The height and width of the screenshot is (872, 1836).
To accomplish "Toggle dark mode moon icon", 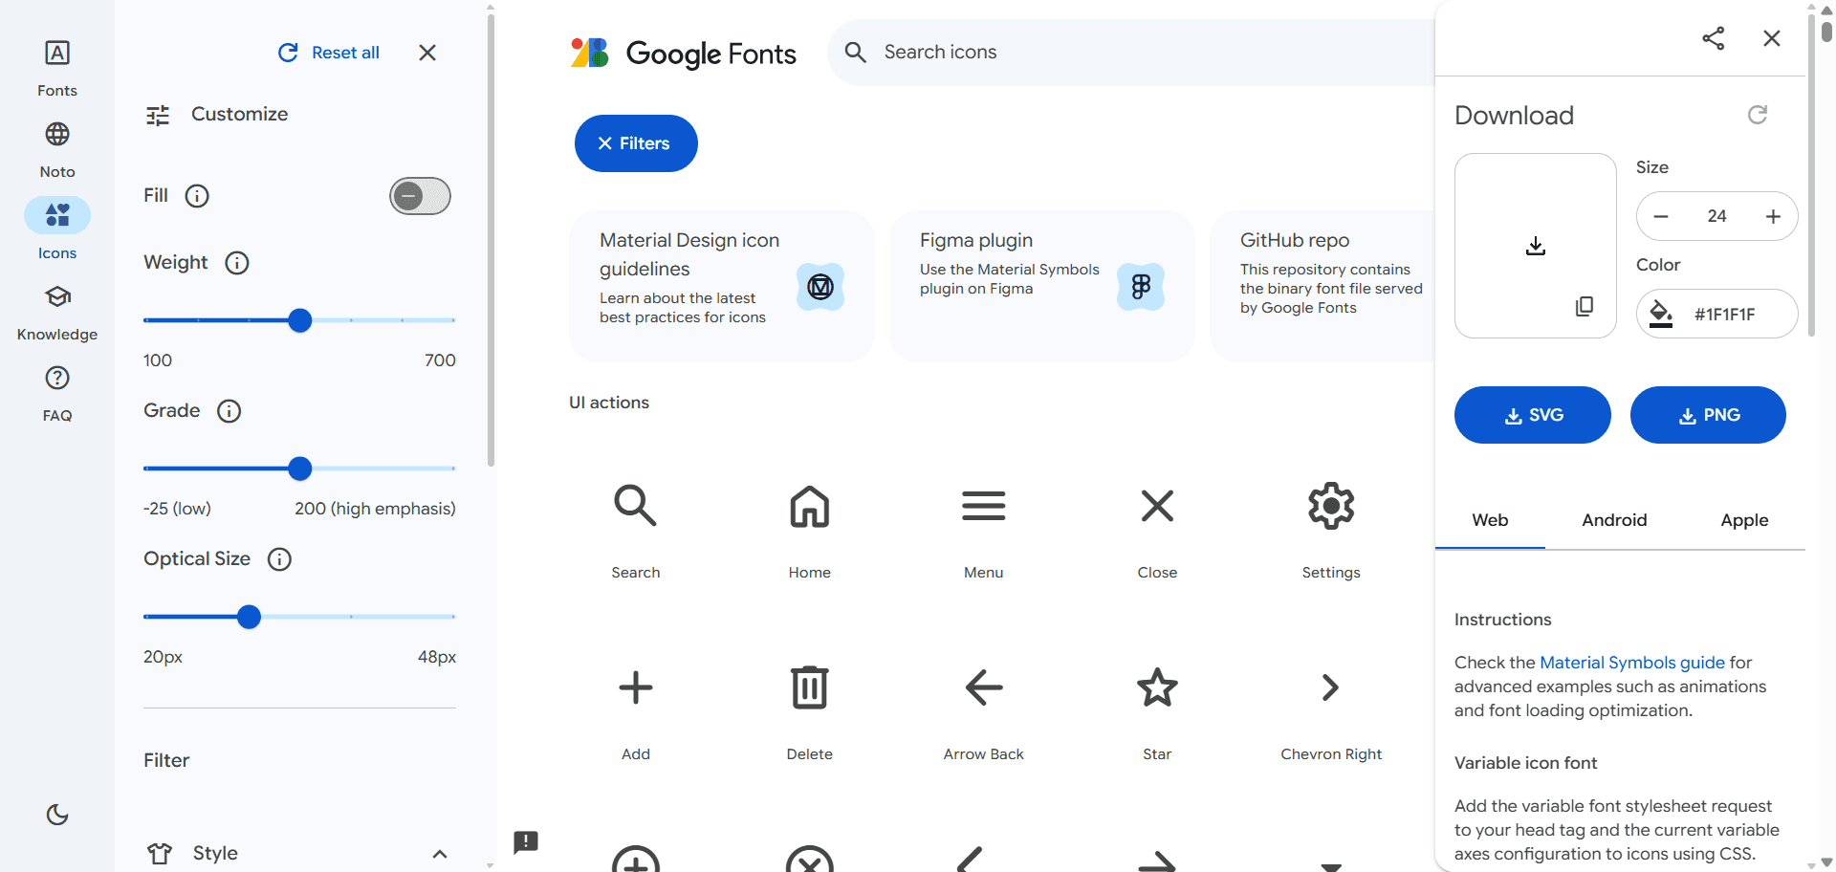I will pos(57,815).
